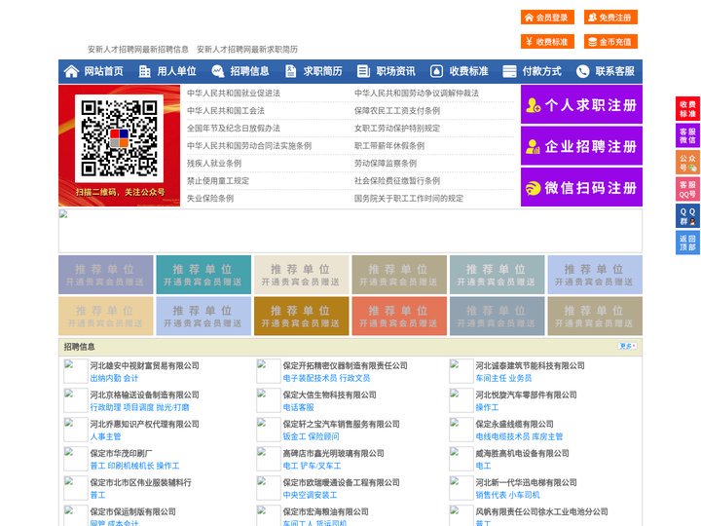Image resolution: width=701 pixels, height=526 pixels.
Task: Open 职场资讯 in the navigation bar
Action: coord(395,71)
